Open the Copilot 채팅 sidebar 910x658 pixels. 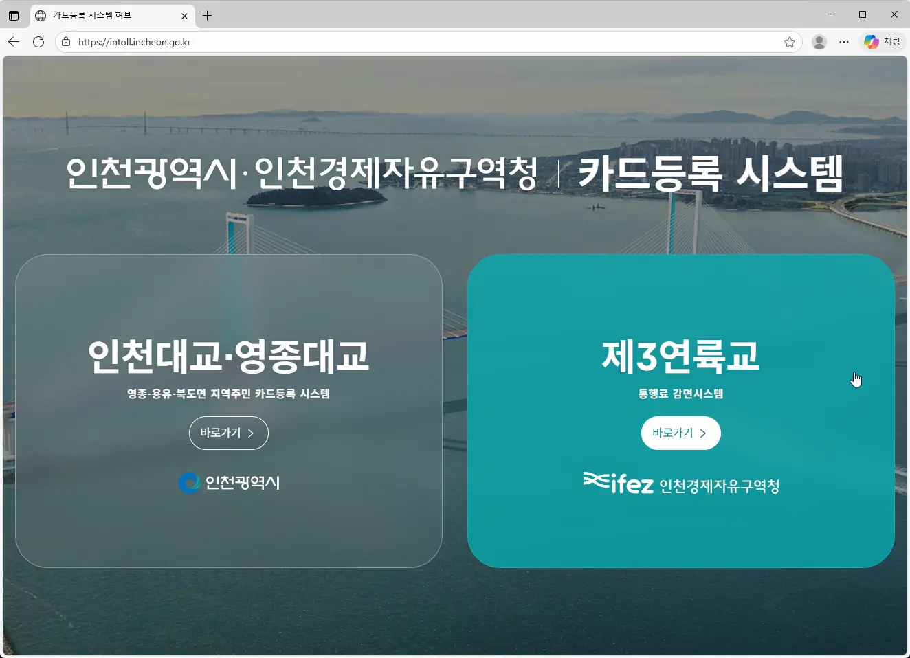[883, 41]
